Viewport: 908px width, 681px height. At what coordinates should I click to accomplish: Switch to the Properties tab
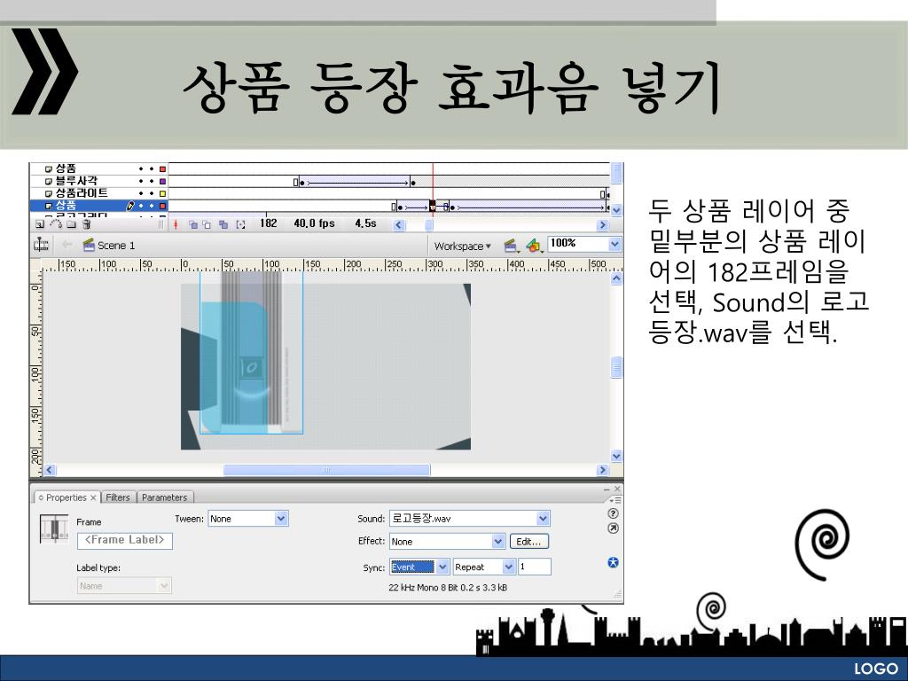[x=67, y=497]
